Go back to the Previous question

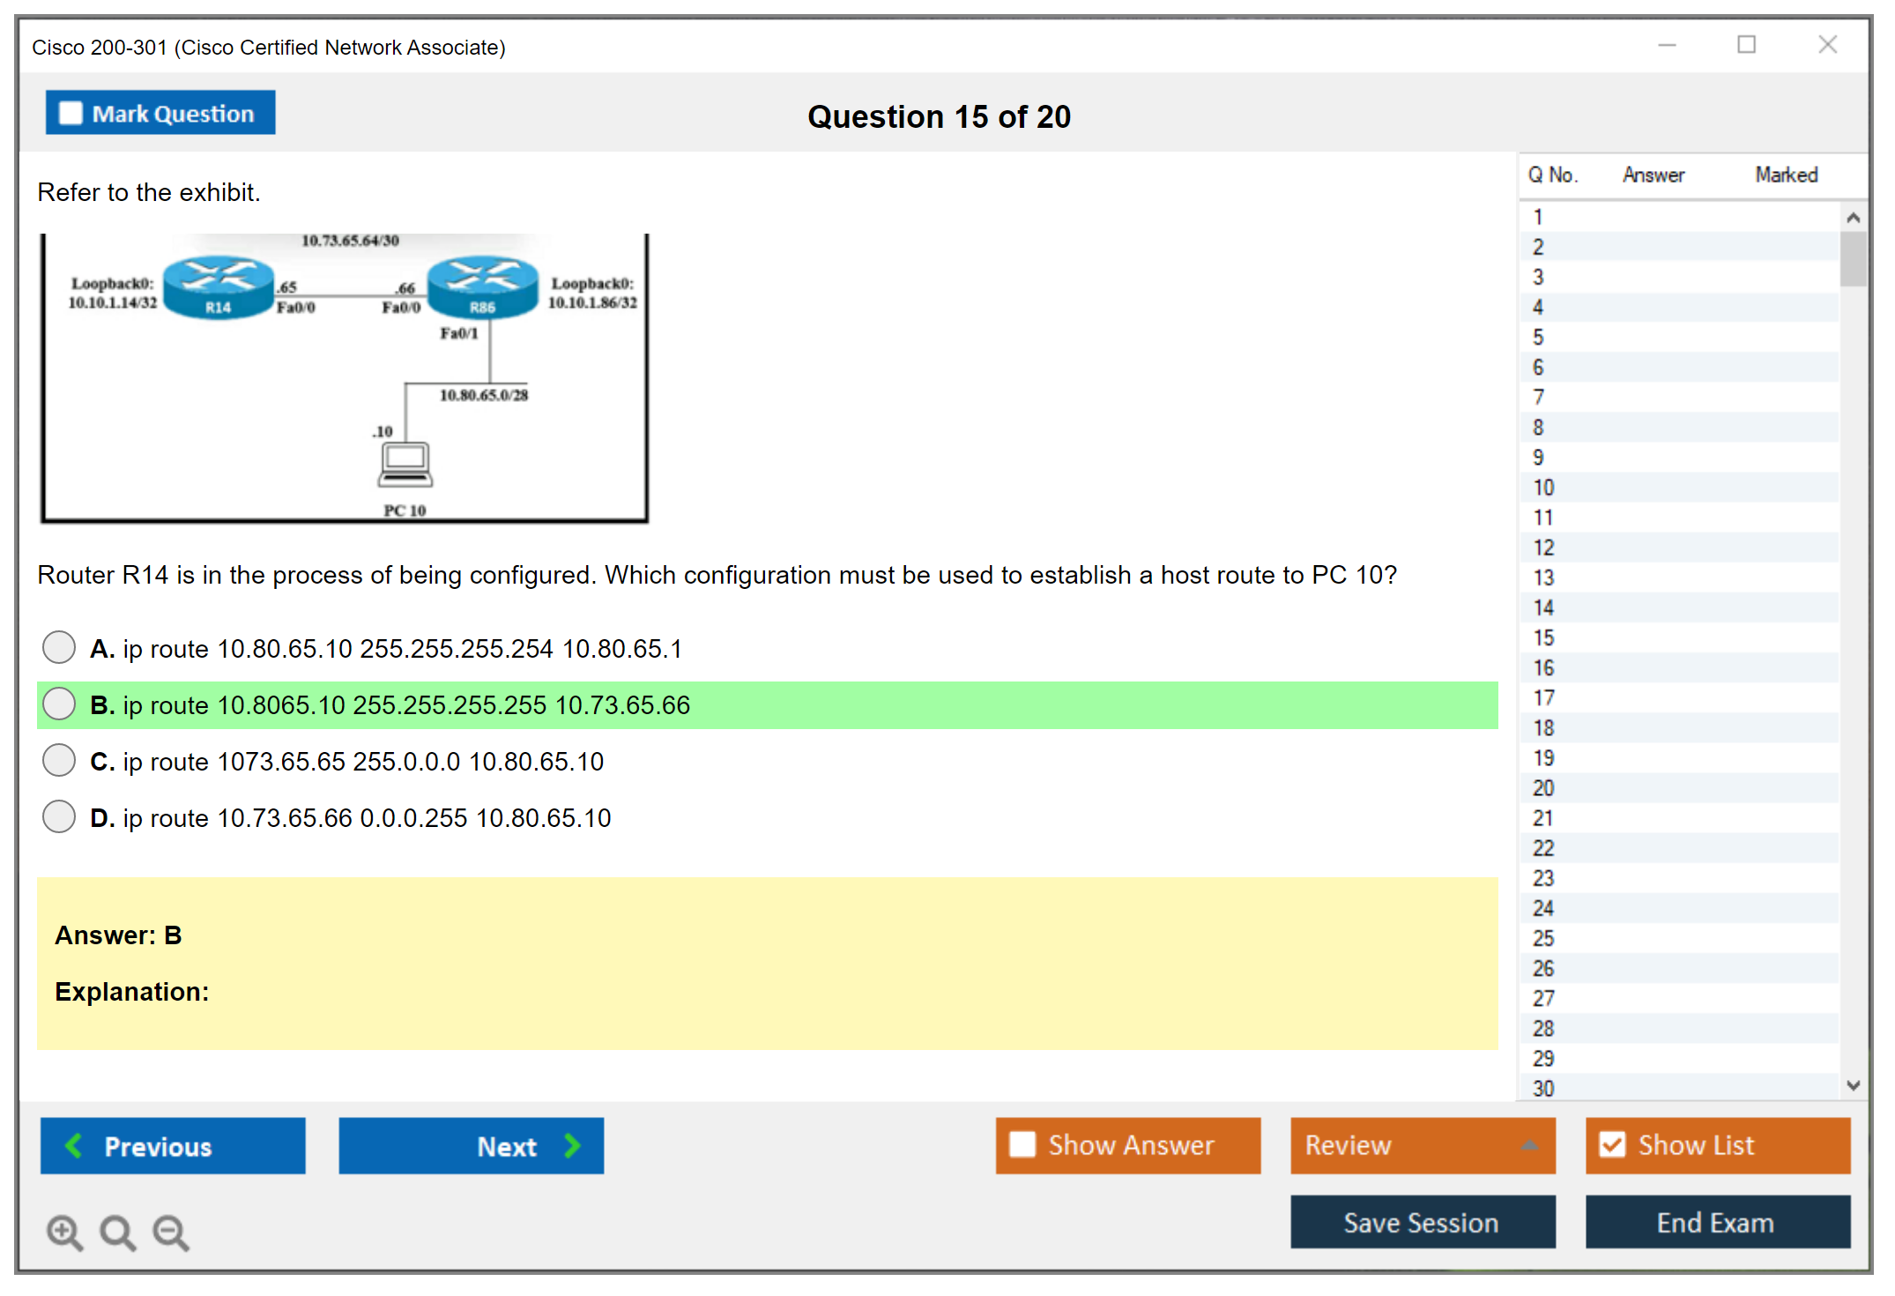[173, 1145]
